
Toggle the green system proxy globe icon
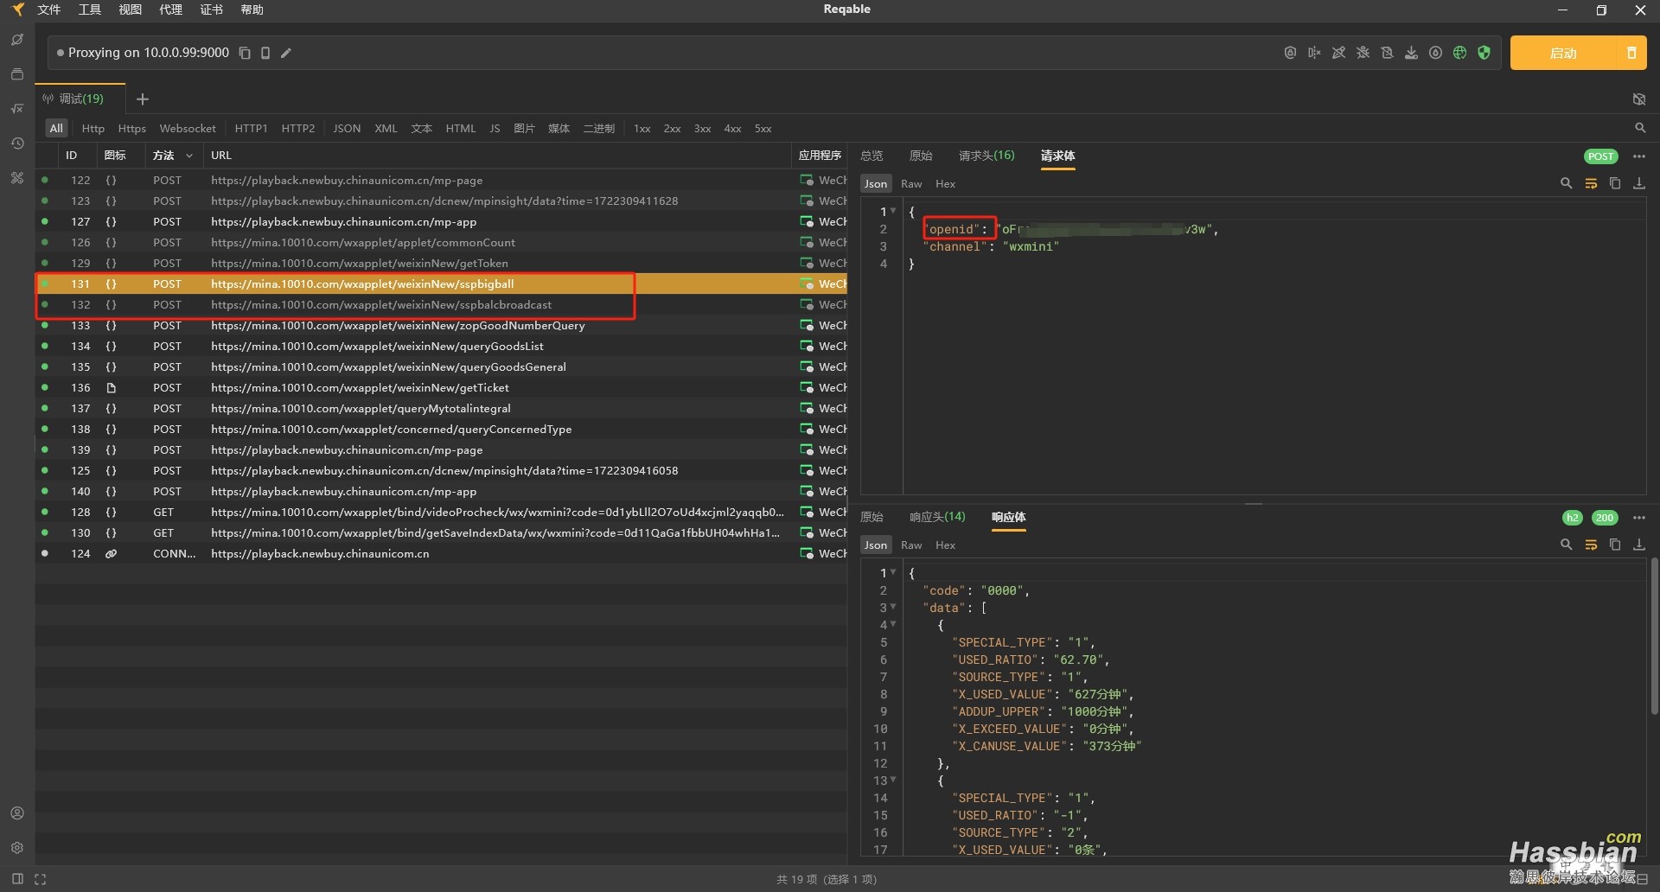[x=1459, y=53]
